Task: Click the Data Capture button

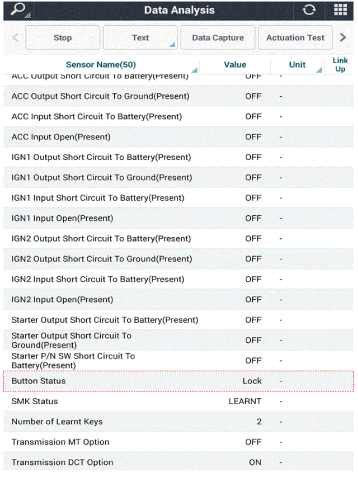Action: 218,38
